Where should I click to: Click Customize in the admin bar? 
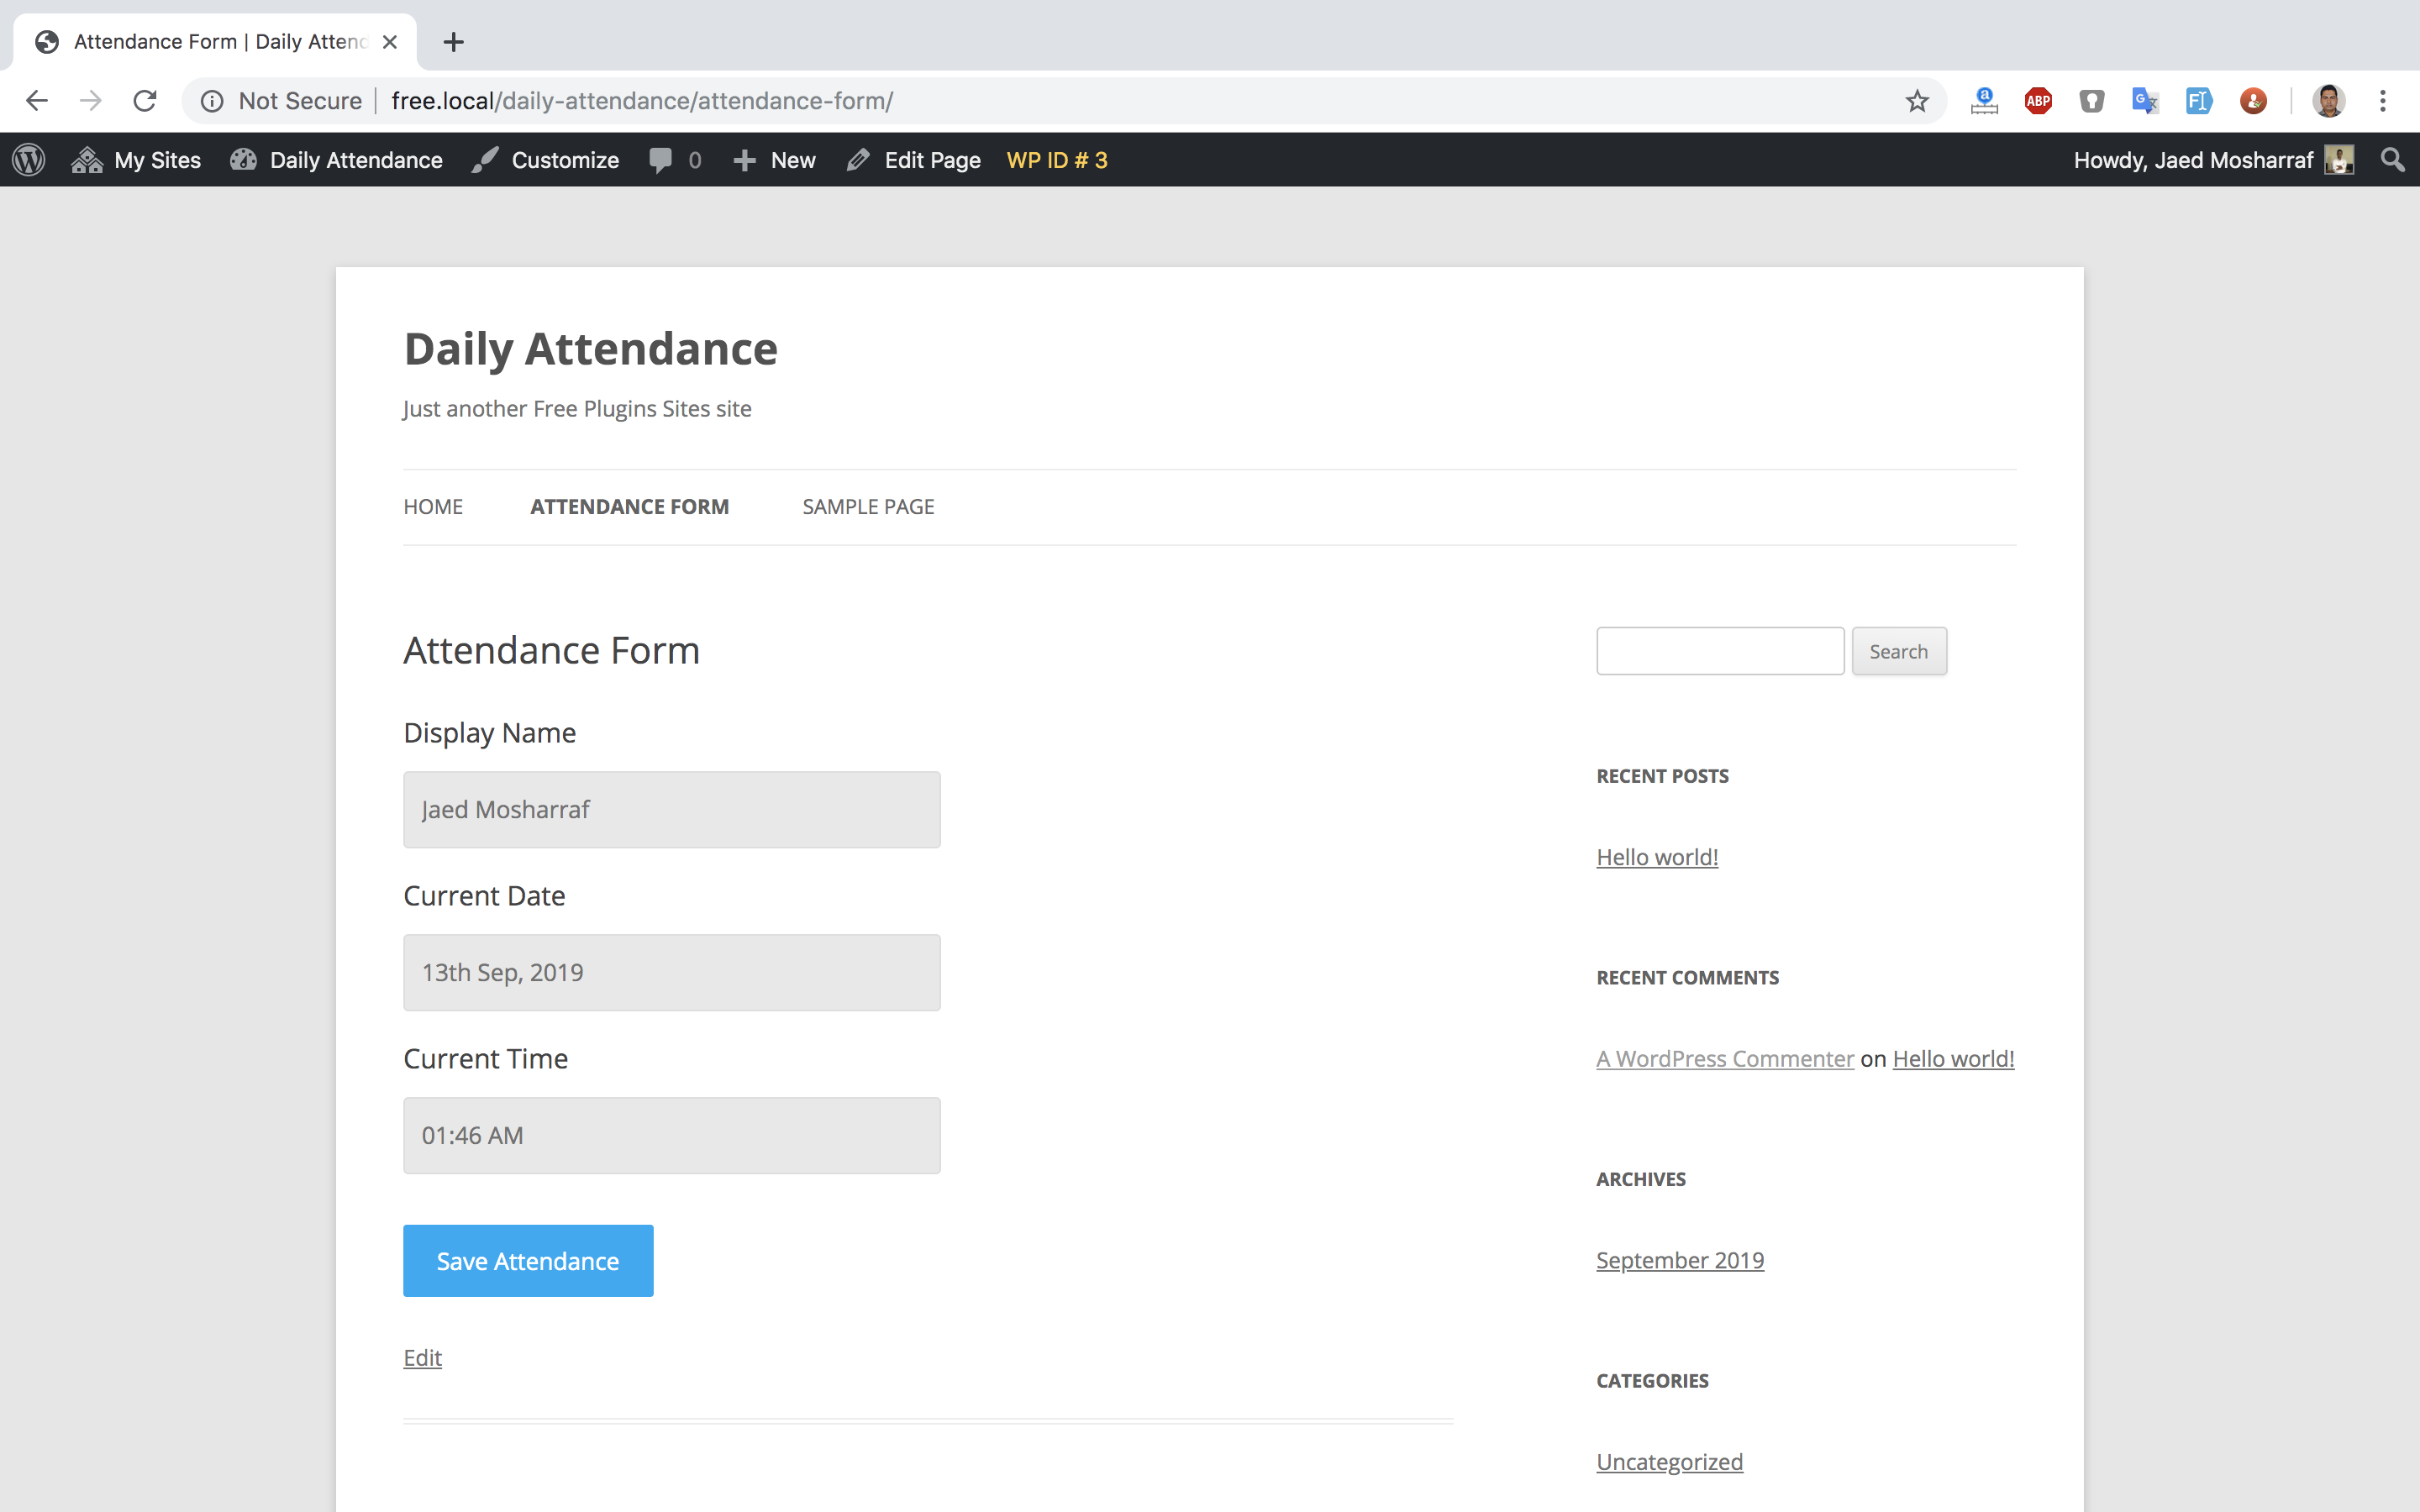[546, 160]
